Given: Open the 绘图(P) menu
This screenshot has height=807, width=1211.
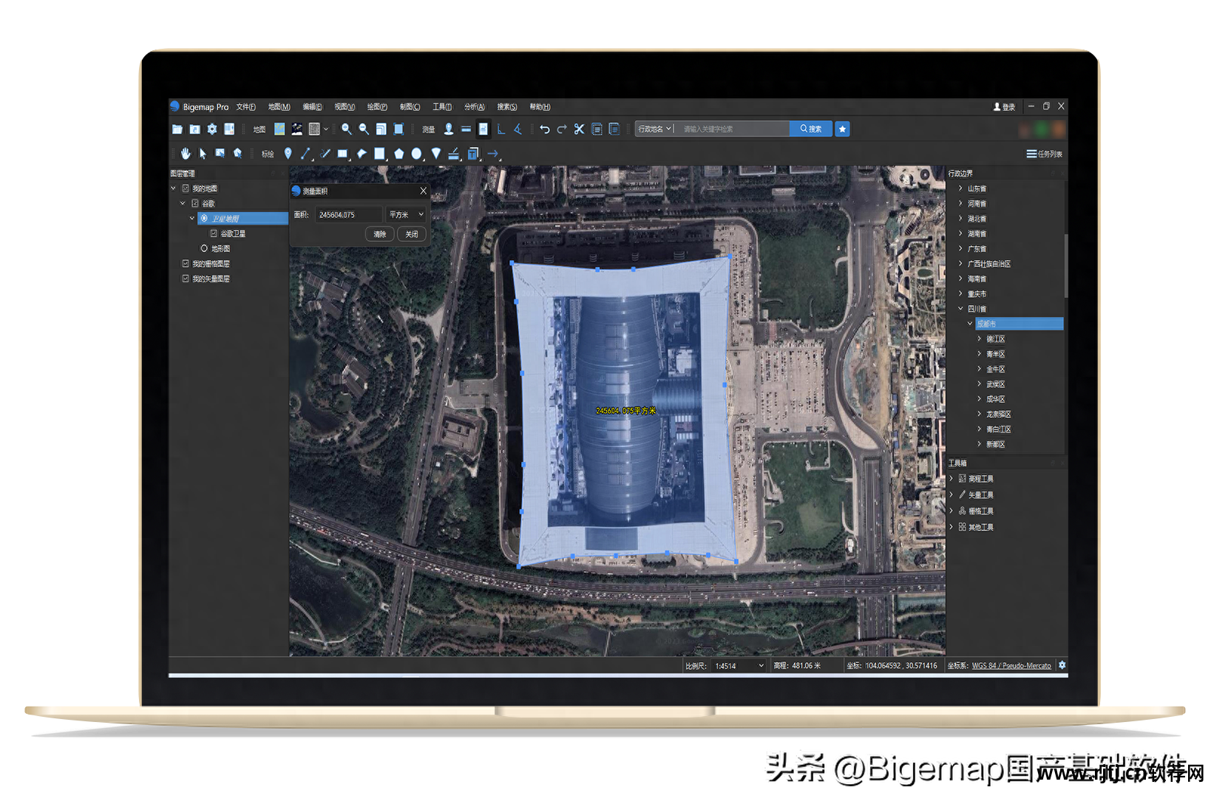Looking at the screenshot, I should tap(377, 107).
